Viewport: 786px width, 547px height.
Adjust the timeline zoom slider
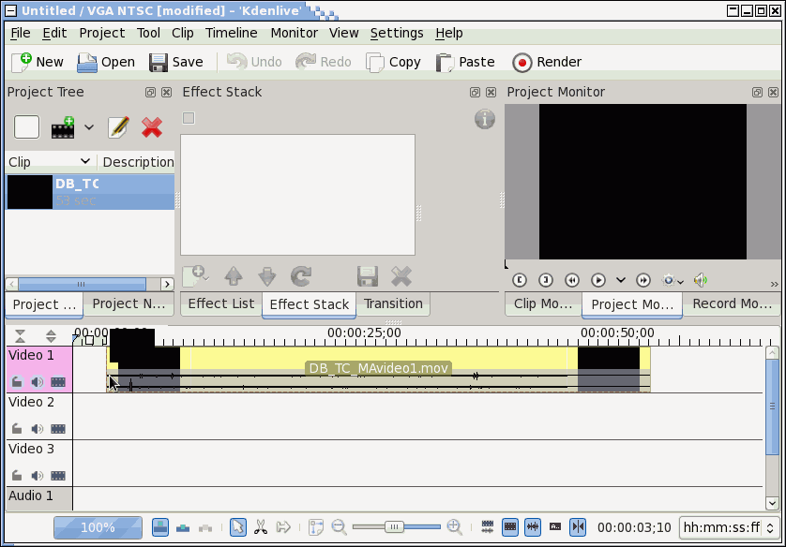click(x=396, y=527)
